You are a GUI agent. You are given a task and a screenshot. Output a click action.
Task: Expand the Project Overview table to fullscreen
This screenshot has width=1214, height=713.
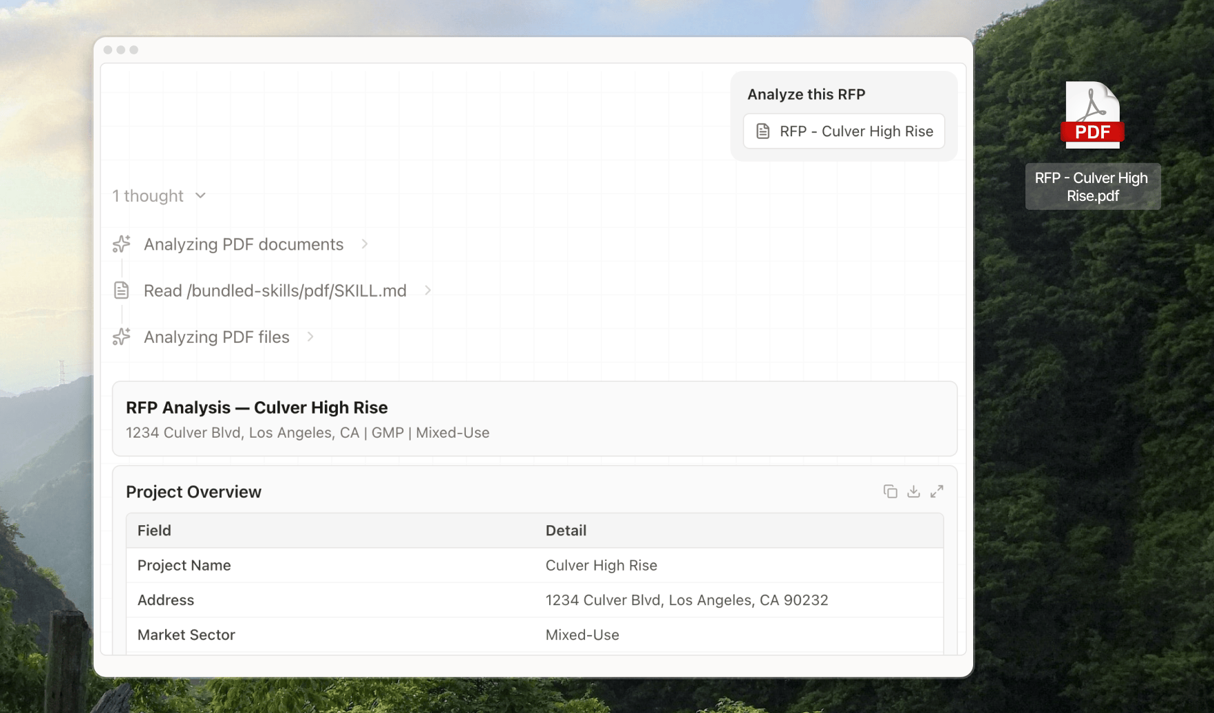point(937,491)
